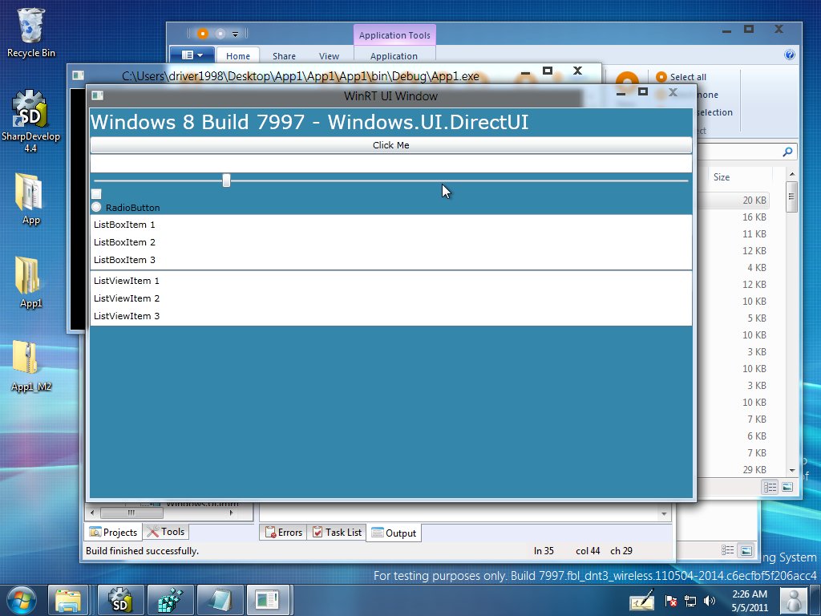Click the gray quick access toolbar button

(220, 34)
